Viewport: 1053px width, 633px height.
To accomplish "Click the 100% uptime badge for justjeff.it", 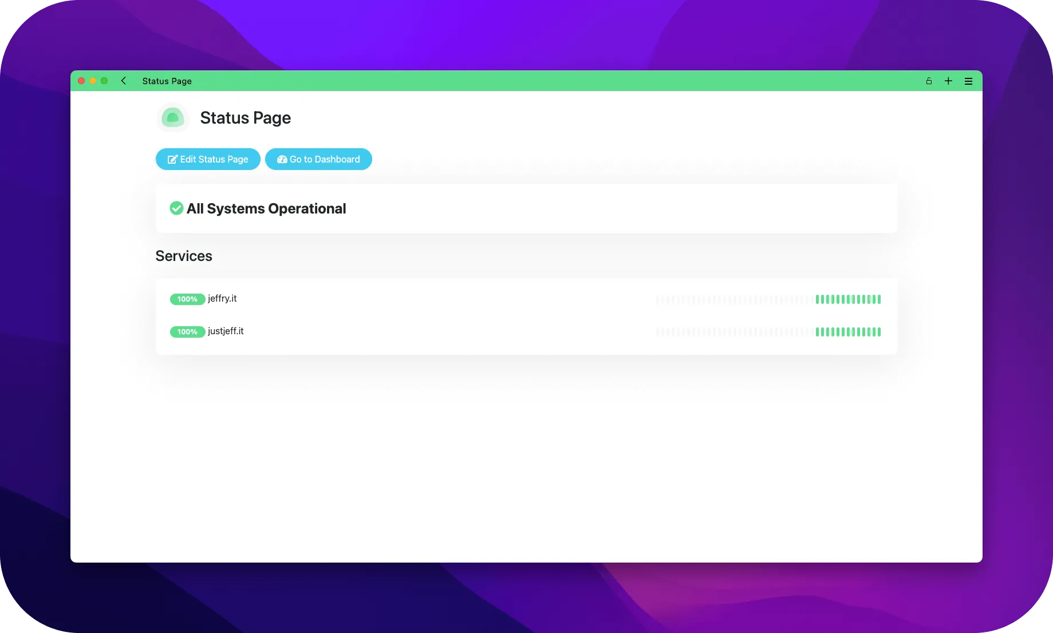I will pyautogui.click(x=187, y=331).
